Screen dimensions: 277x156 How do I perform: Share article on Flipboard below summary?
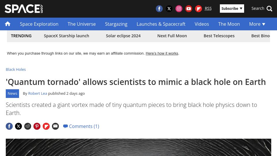pyautogui.click(x=46, y=126)
